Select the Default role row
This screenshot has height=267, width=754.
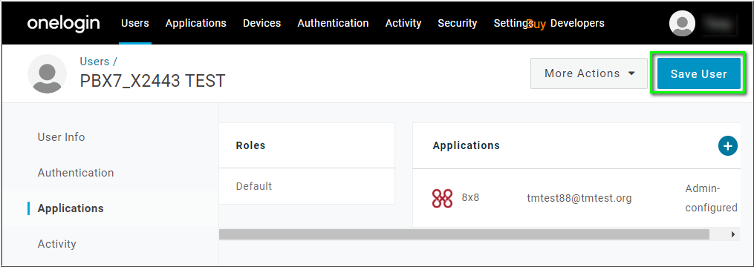point(307,186)
